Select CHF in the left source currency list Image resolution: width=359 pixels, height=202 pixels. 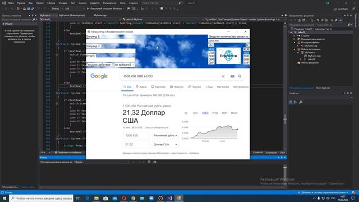[x=211, y=62]
